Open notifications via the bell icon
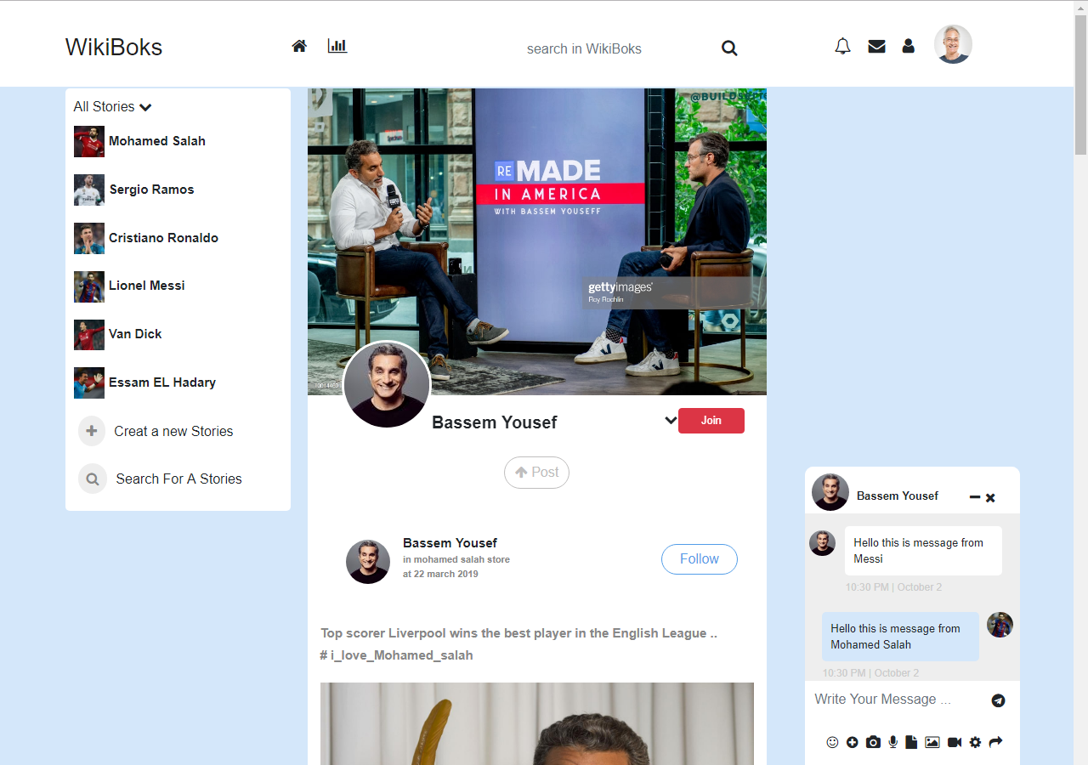1088x765 pixels. (842, 46)
